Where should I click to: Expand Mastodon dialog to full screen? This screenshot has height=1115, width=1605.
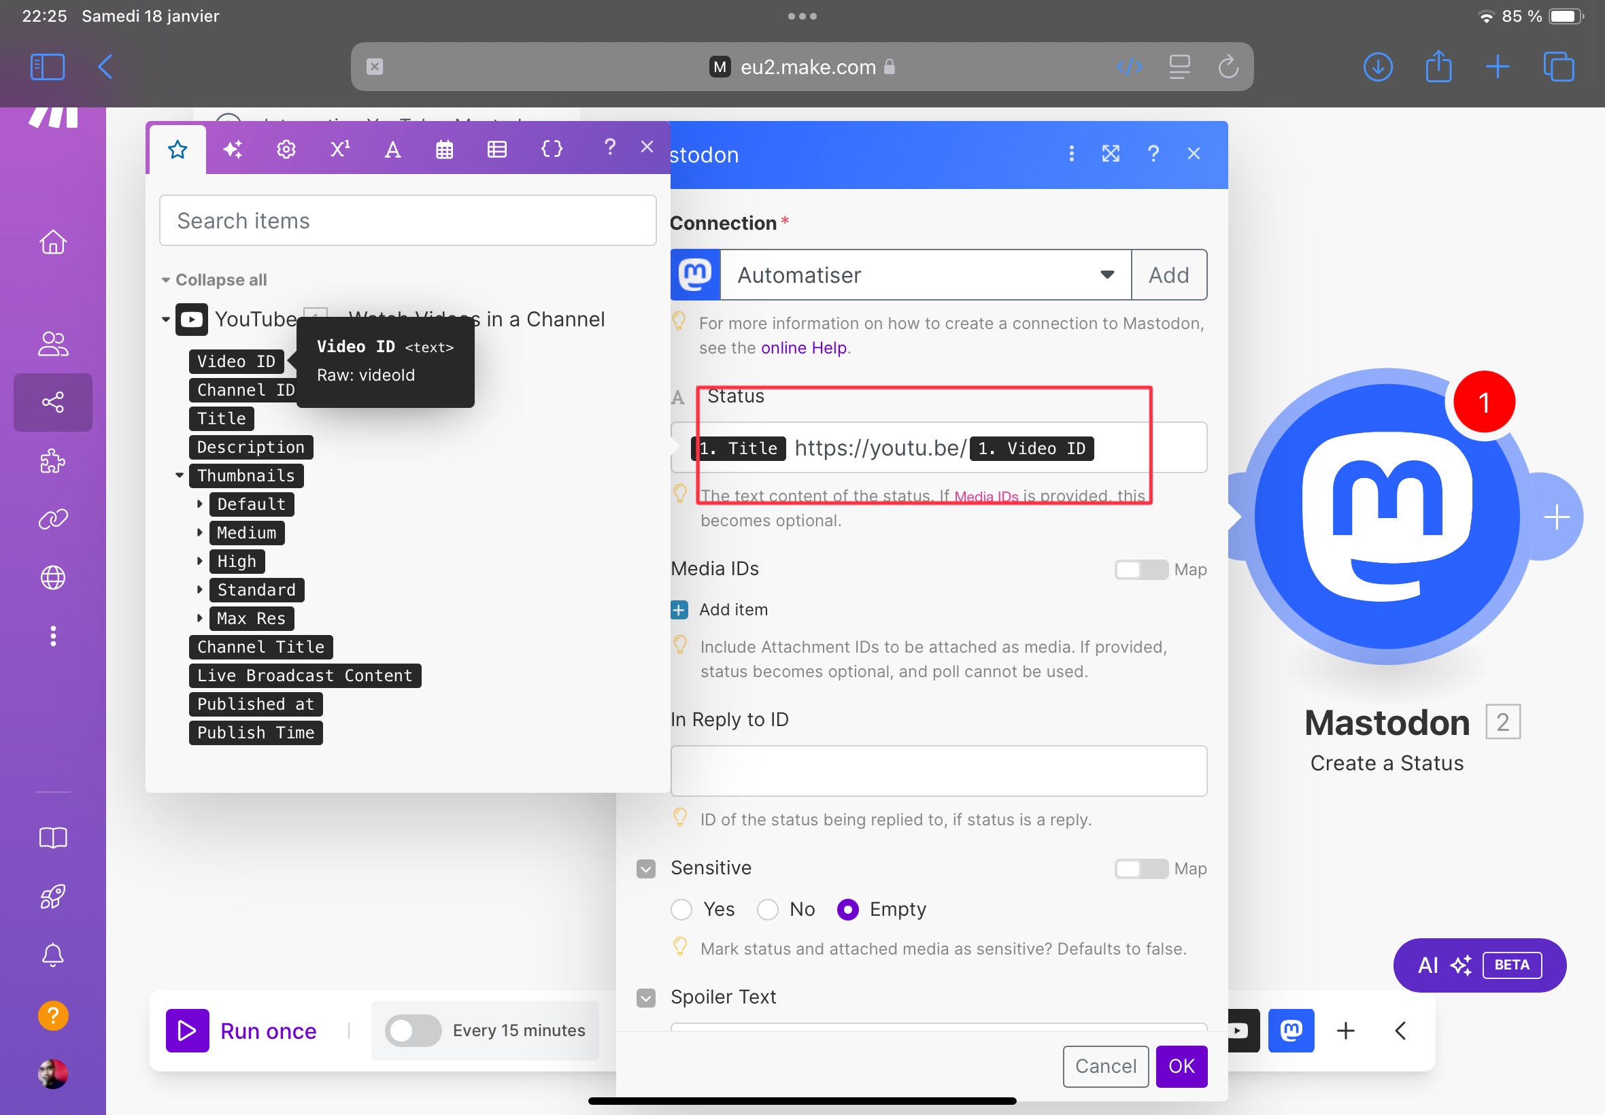pos(1111,153)
